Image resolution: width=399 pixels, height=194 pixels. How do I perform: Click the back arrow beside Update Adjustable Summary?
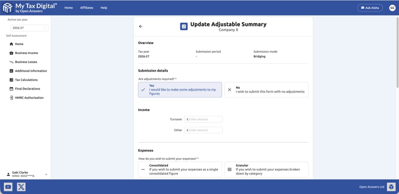(x=141, y=27)
